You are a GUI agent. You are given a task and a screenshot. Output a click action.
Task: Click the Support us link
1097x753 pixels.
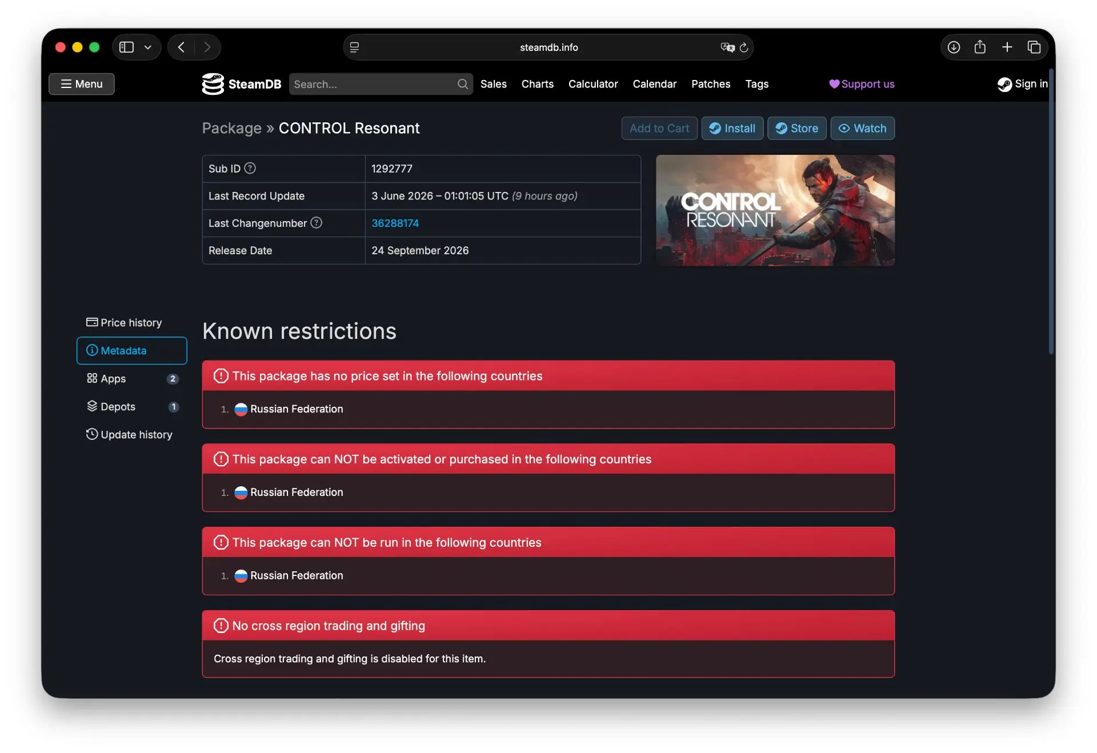[862, 84]
